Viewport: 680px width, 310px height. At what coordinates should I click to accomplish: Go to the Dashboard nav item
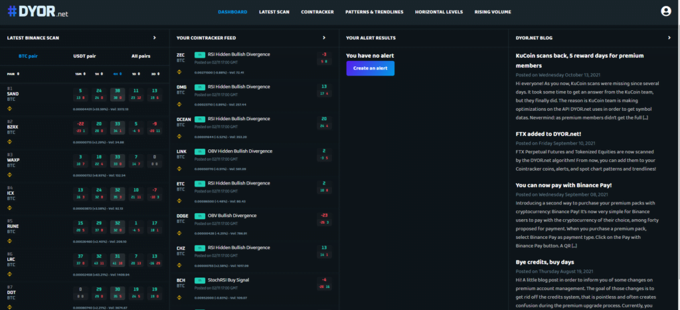[232, 12]
